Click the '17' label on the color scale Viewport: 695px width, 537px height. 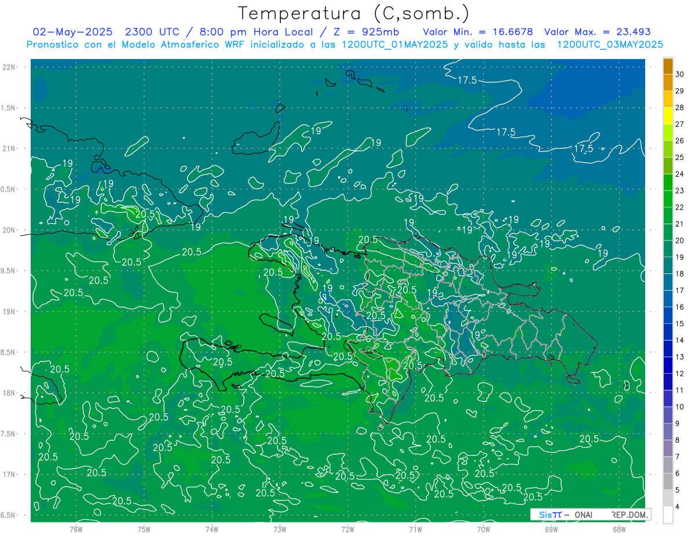tap(679, 290)
